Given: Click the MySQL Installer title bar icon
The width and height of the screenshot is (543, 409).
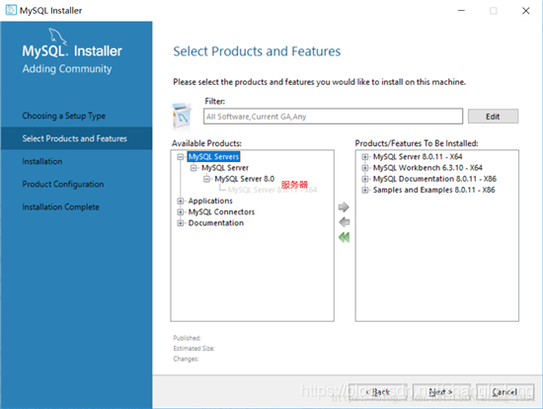Looking at the screenshot, I should [x=11, y=10].
